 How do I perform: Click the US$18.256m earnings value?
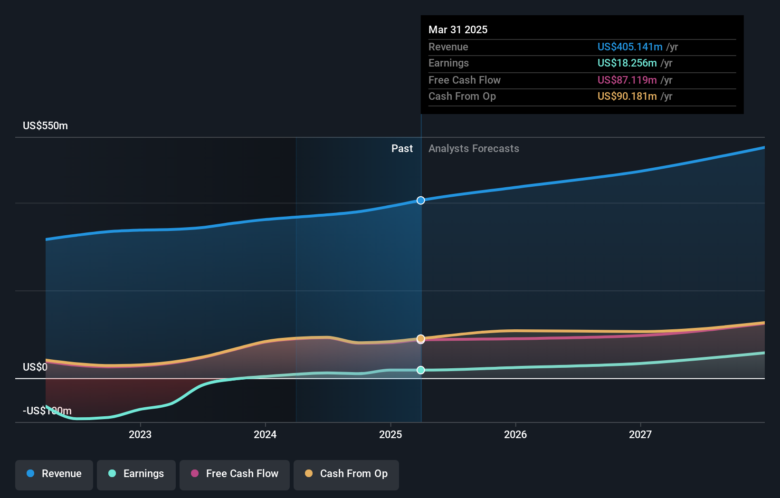coord(627,63)
